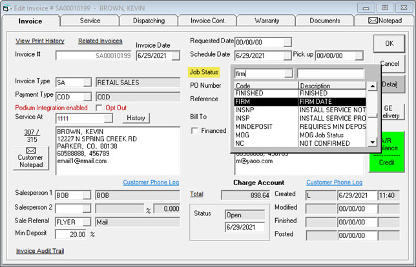Click the Detail button
Image resolution: width=416 pixels, height=267 pixels.
coord(393,84)
